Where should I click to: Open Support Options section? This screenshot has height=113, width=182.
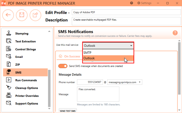[27, 104]
